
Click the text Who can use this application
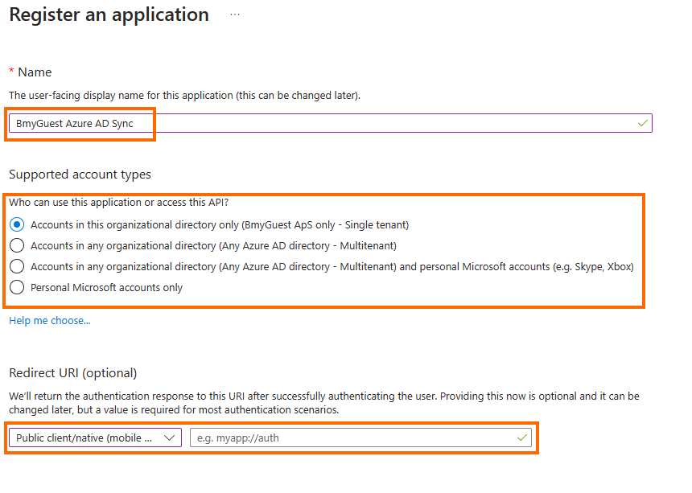[119, 203]
